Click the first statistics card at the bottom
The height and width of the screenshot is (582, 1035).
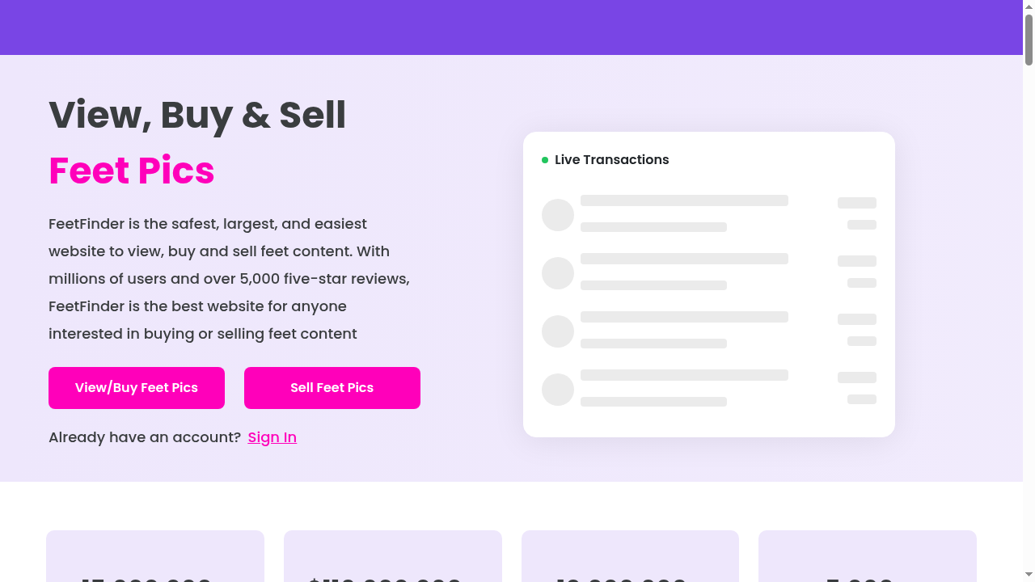154,556
